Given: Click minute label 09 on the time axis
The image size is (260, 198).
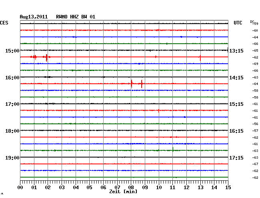Looking at the screenshot, I should click(145, 188).
